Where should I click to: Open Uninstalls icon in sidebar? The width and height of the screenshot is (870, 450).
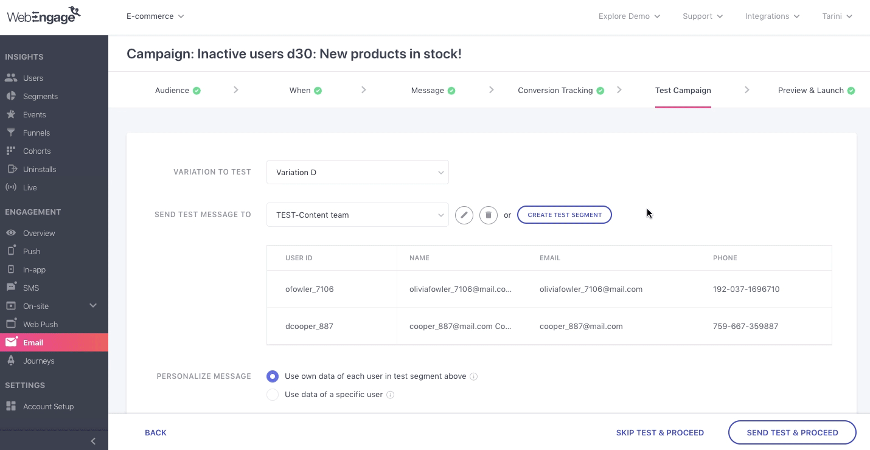11,169
